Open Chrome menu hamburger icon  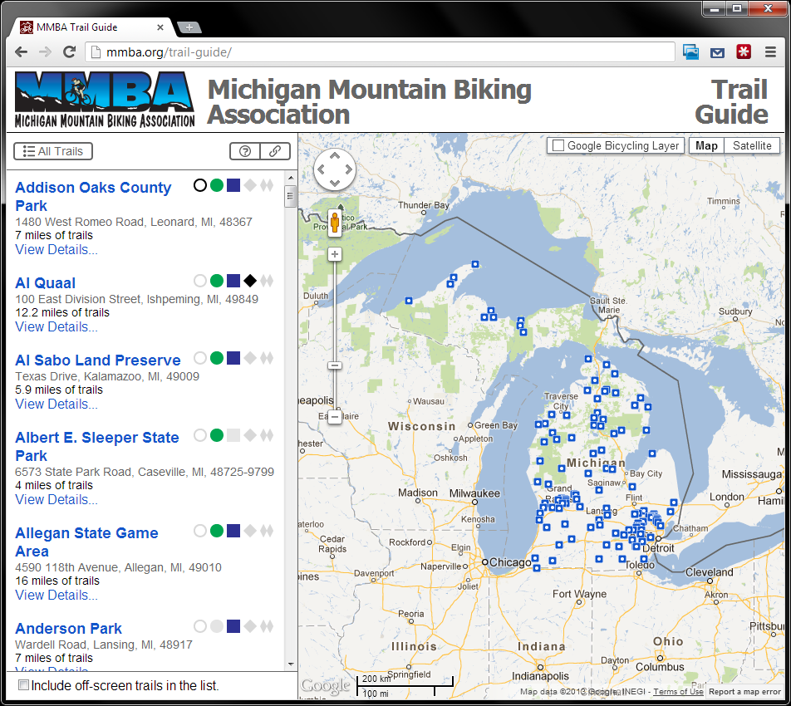coord(769,52)
